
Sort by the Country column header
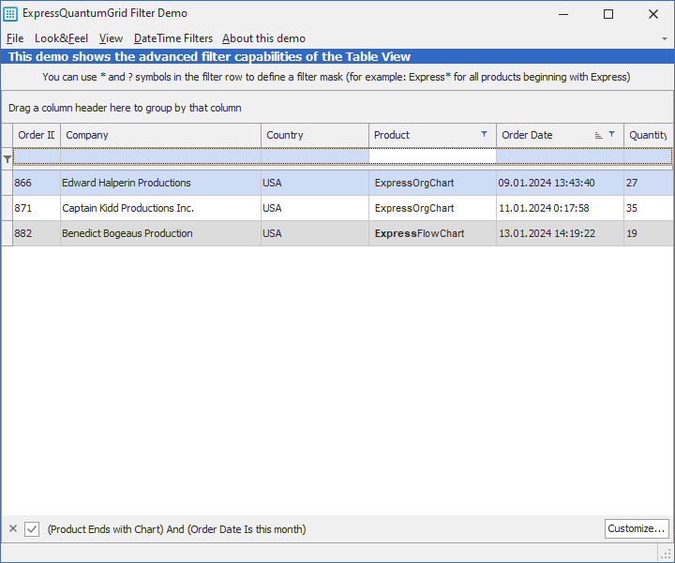315,135
